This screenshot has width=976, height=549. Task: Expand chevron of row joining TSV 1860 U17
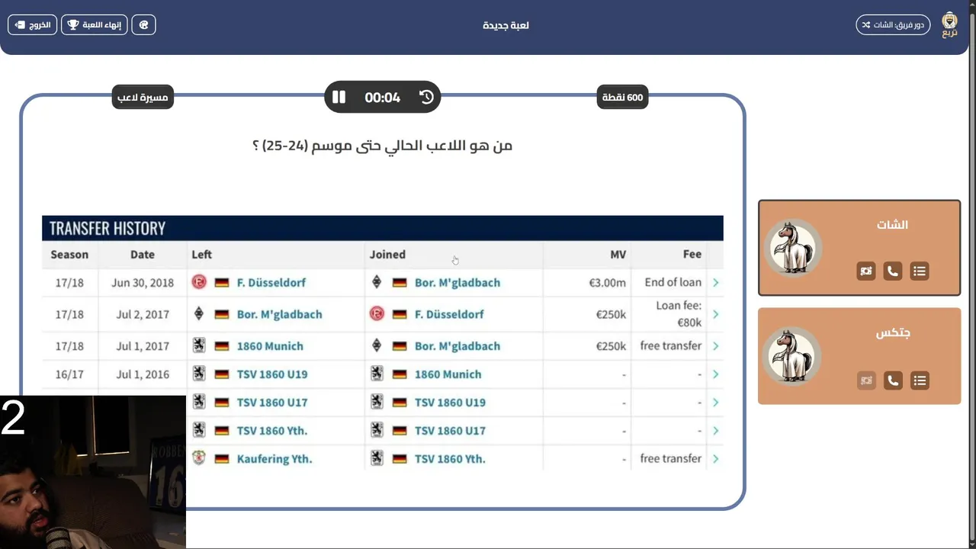(715, 431)
